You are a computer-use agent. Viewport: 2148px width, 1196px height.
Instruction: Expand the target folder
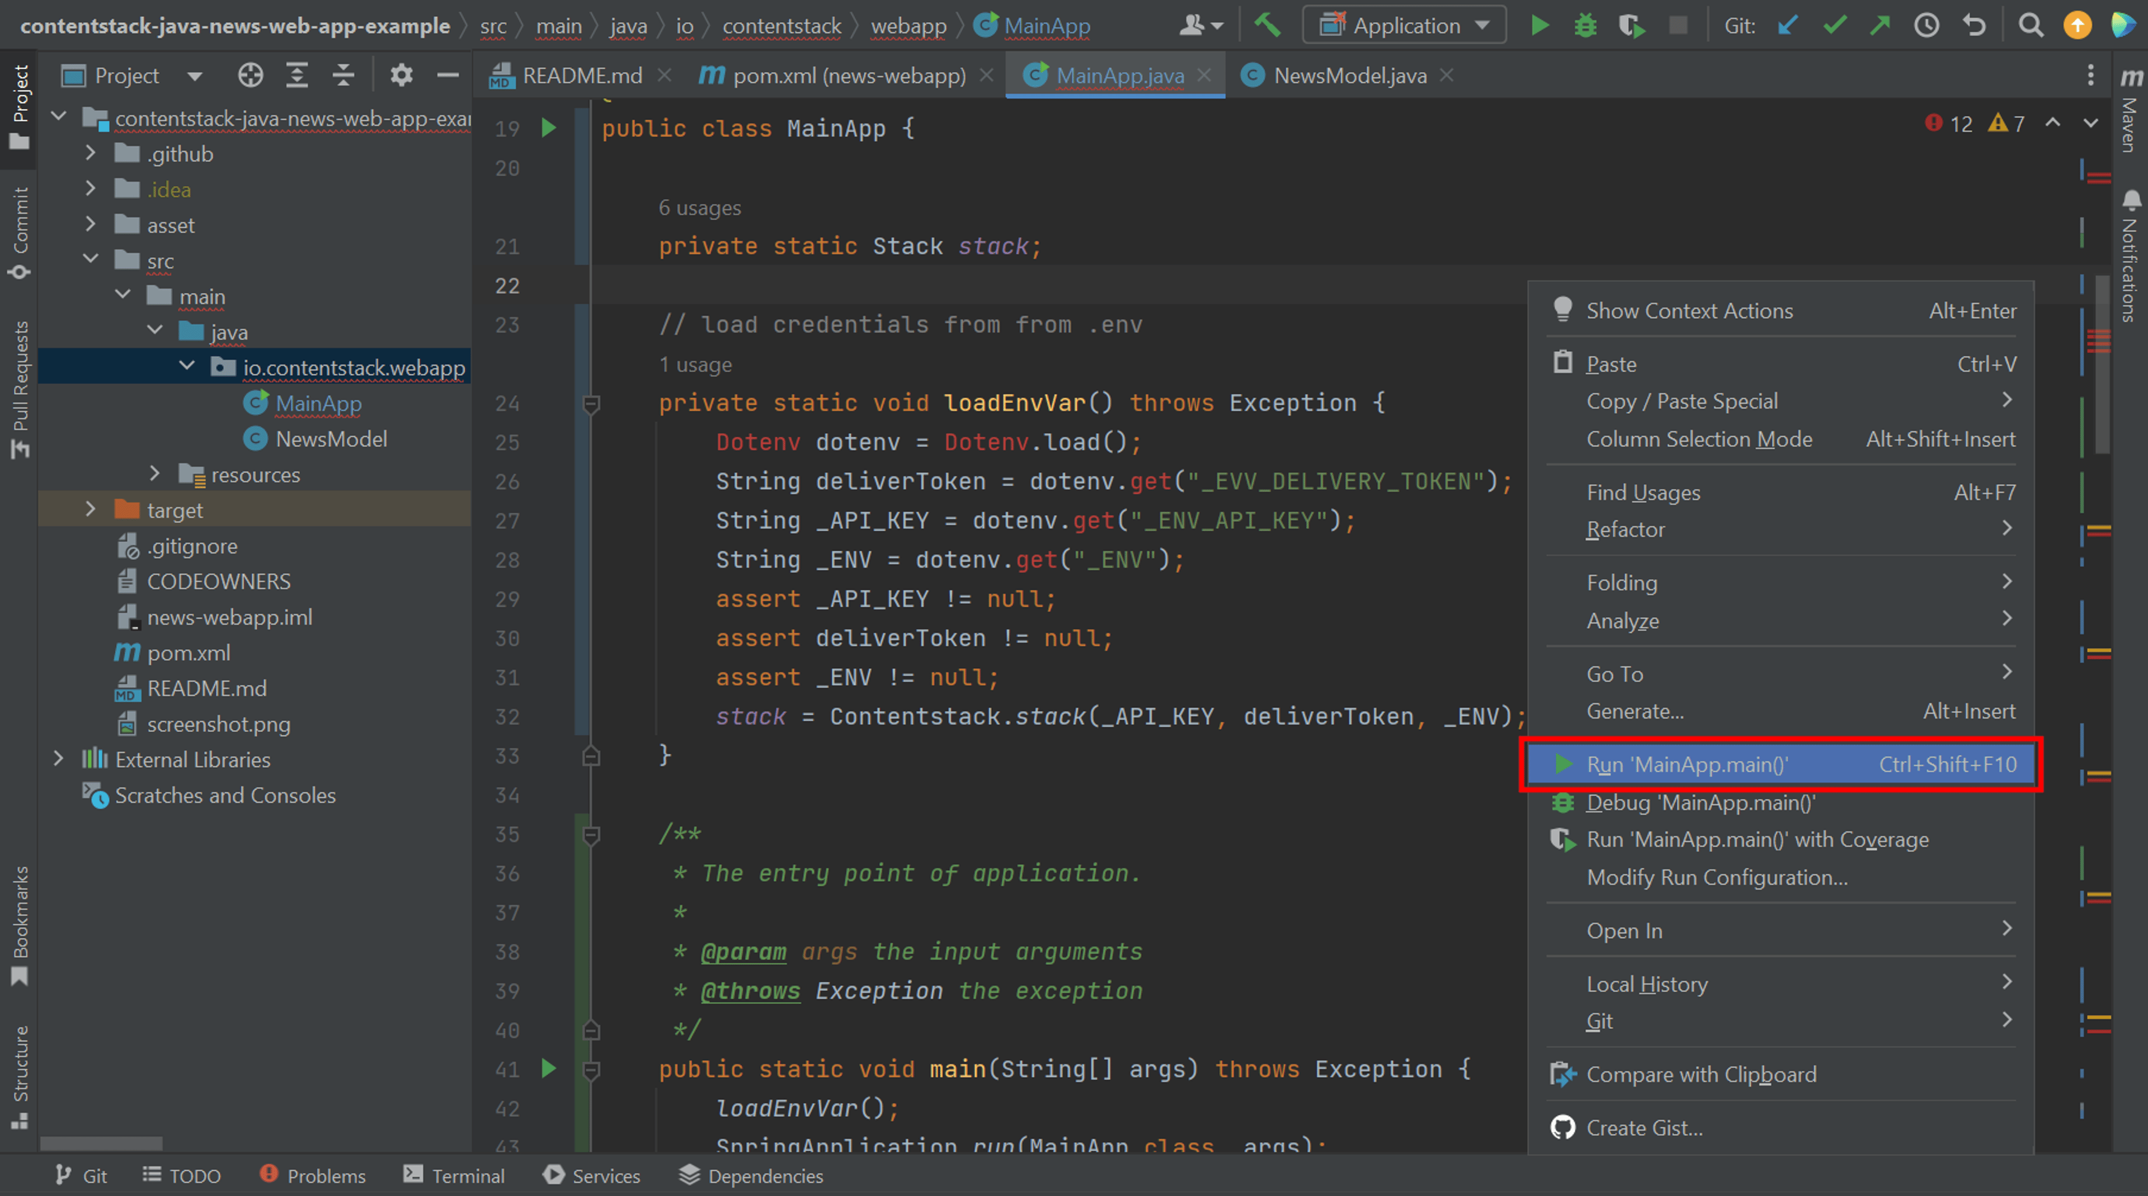pos(90,509)
